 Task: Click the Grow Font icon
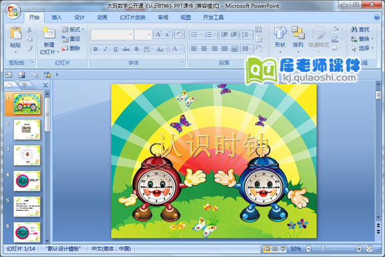coord(158,35)
